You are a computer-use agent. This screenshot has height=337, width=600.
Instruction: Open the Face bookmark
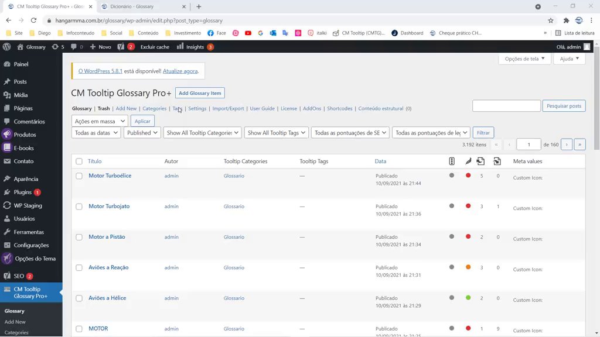[217, 33]
